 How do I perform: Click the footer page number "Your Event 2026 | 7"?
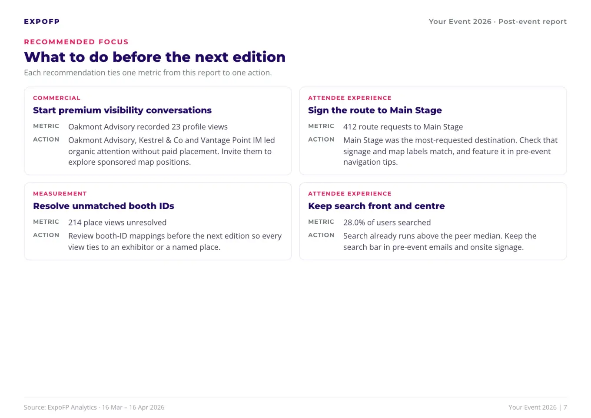point(538,407)
